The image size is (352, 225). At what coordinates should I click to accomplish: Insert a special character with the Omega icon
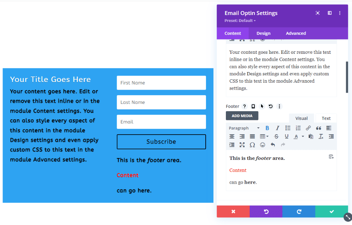[x=253, y=145]
